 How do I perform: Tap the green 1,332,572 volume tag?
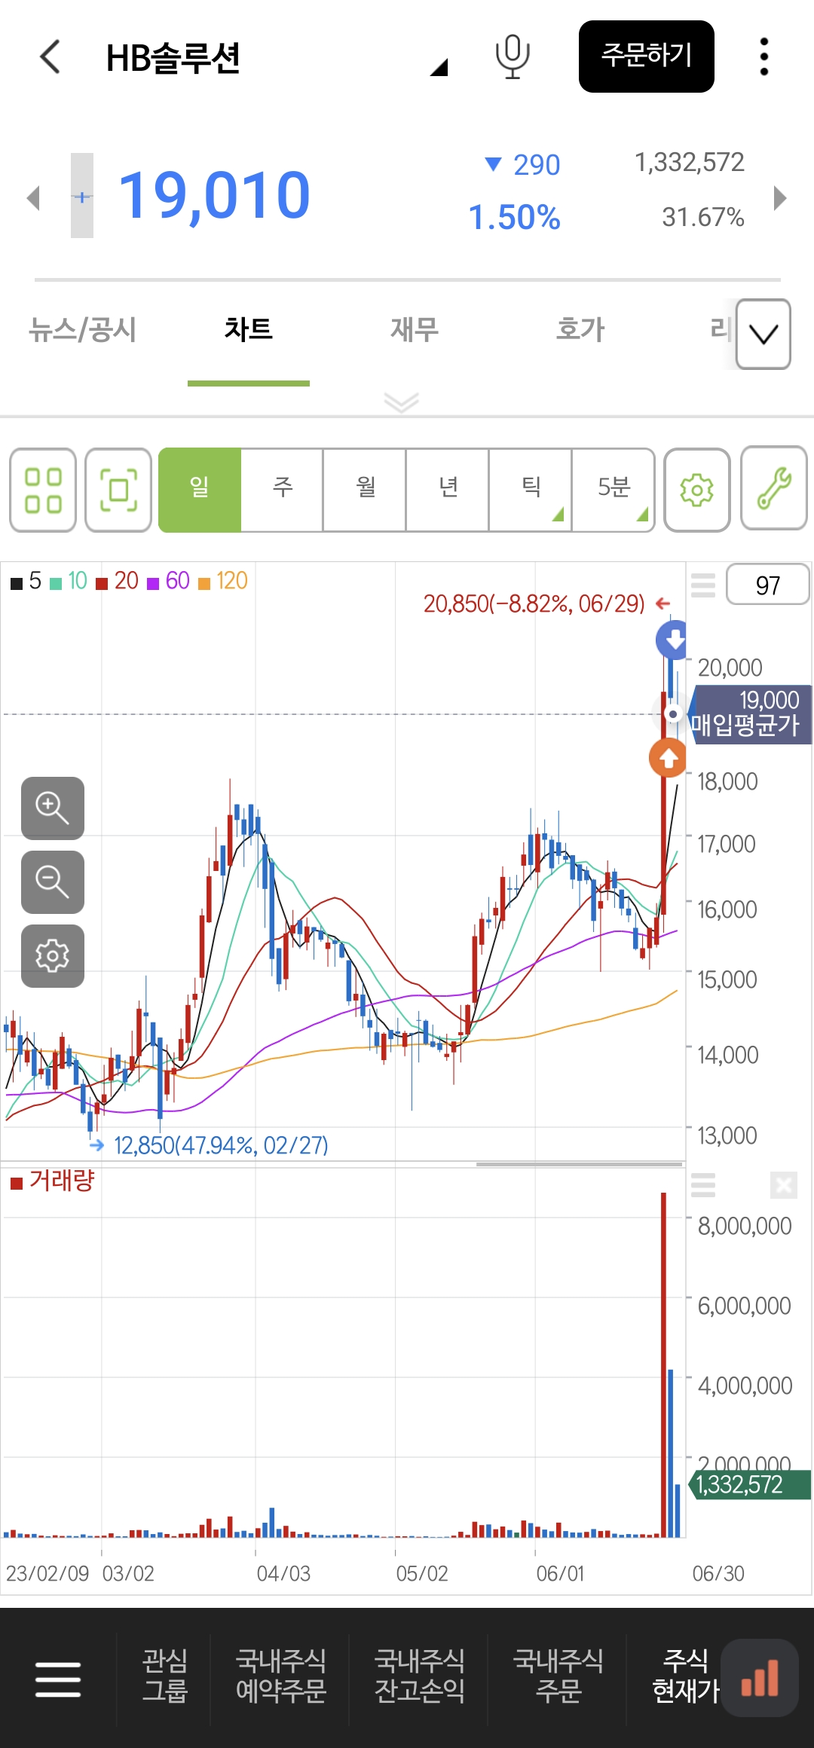(x=750, y=1484)
